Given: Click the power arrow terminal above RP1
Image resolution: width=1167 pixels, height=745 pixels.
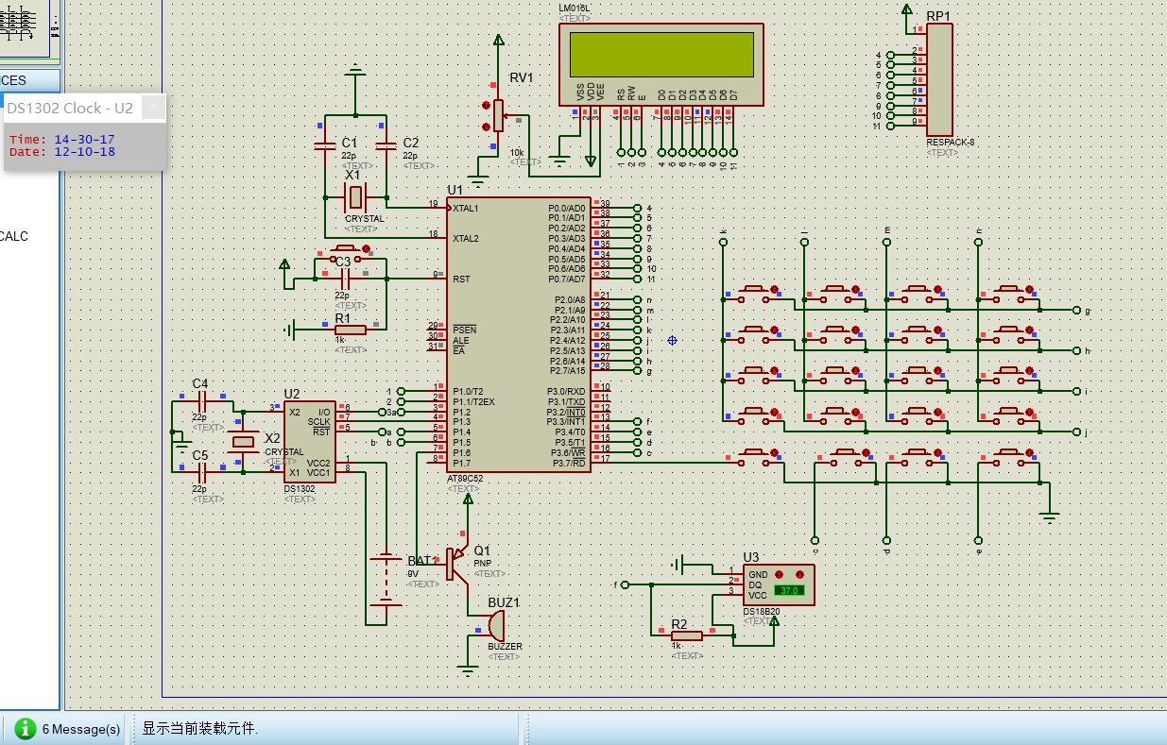Looking at the screenshot, I should point(907,9).
